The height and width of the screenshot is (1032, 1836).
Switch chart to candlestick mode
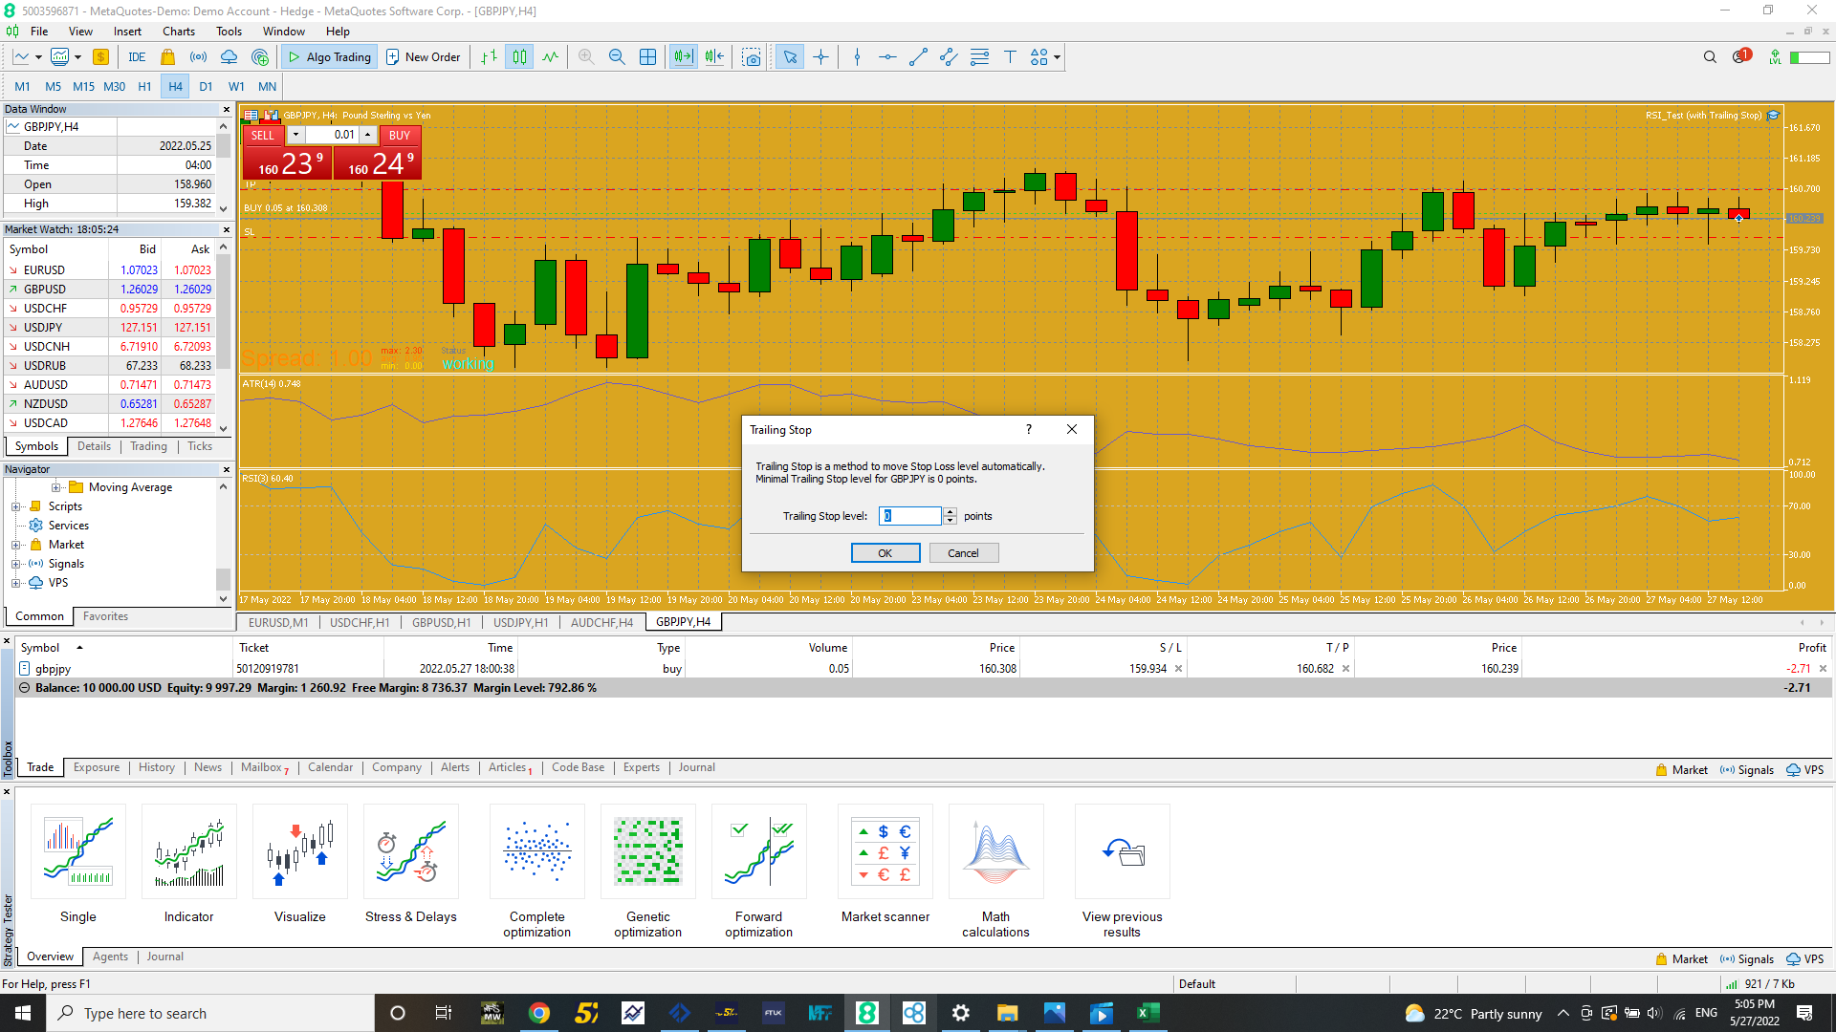coord(519,57)
